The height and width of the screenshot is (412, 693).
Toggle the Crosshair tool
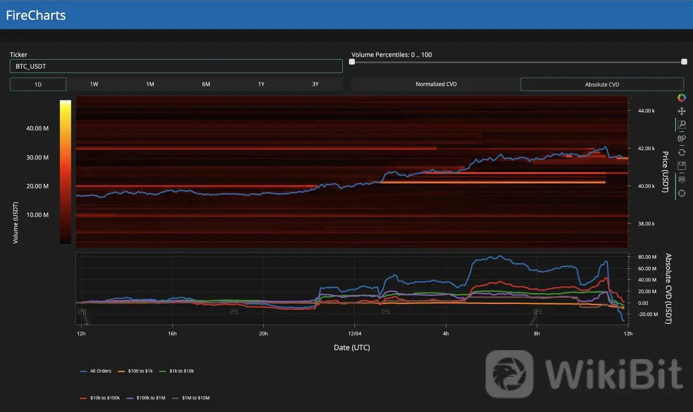(681, 194)
